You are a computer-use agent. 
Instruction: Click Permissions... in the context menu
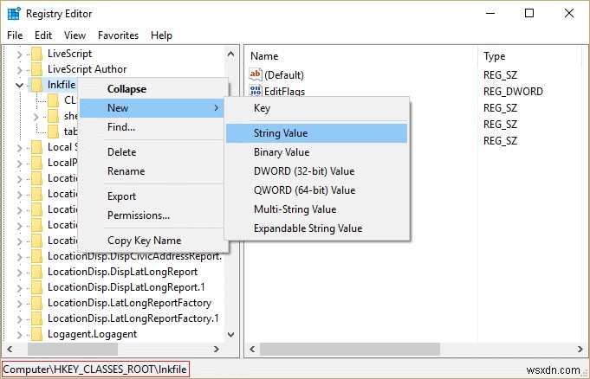pos(139,215)
